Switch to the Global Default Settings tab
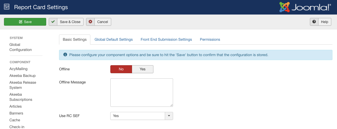 click(x=113, y=40)
